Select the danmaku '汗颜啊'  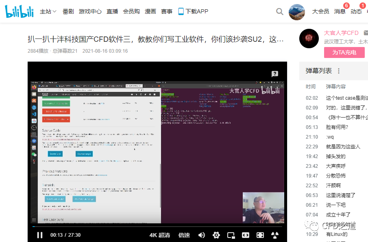[x=333, y=186]
